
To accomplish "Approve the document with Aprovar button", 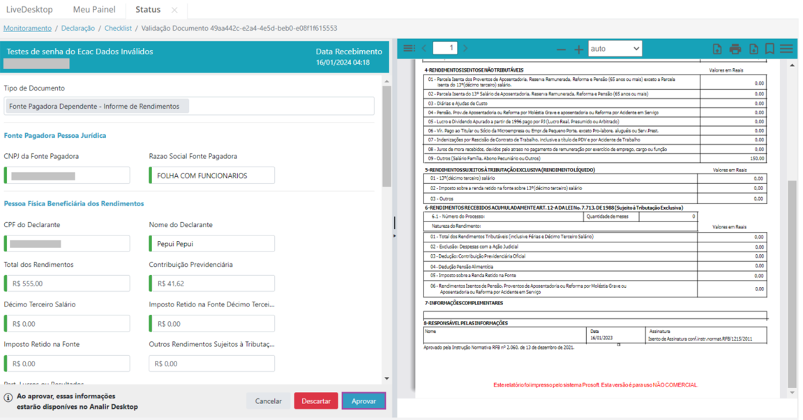I will (363, 401).
